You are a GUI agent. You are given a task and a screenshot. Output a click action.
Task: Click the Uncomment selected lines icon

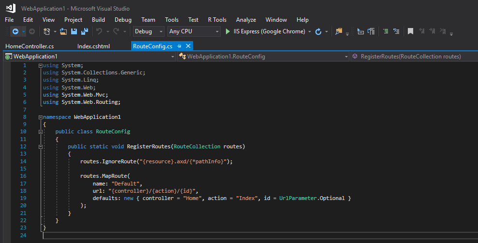coord(396,31)
